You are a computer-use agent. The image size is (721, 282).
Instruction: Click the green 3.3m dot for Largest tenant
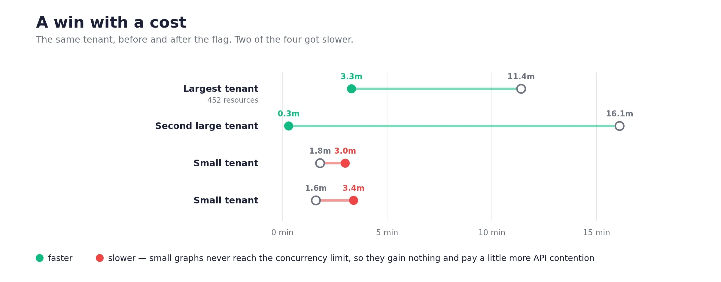pos(351,89)
